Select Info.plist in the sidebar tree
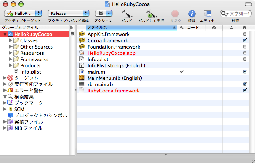 coord(31,72)
